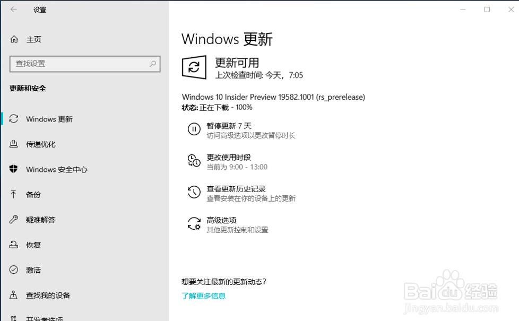The image size is (519, 321).
Task: Click the 查找设置 search field
Action: (85, 64)
